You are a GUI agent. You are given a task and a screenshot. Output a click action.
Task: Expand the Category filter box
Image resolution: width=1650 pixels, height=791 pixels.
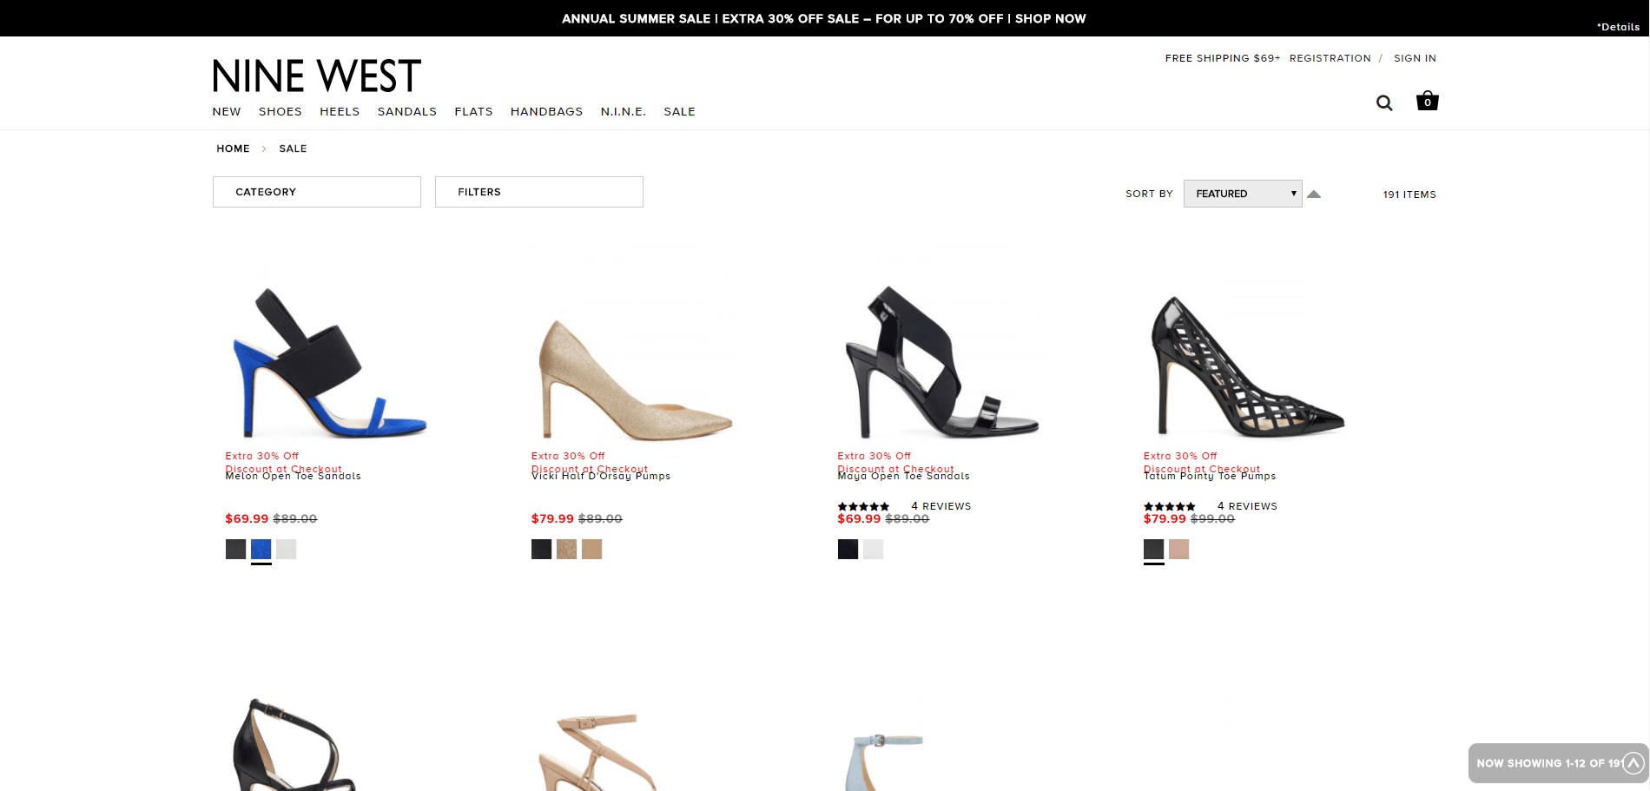[317, 192]
